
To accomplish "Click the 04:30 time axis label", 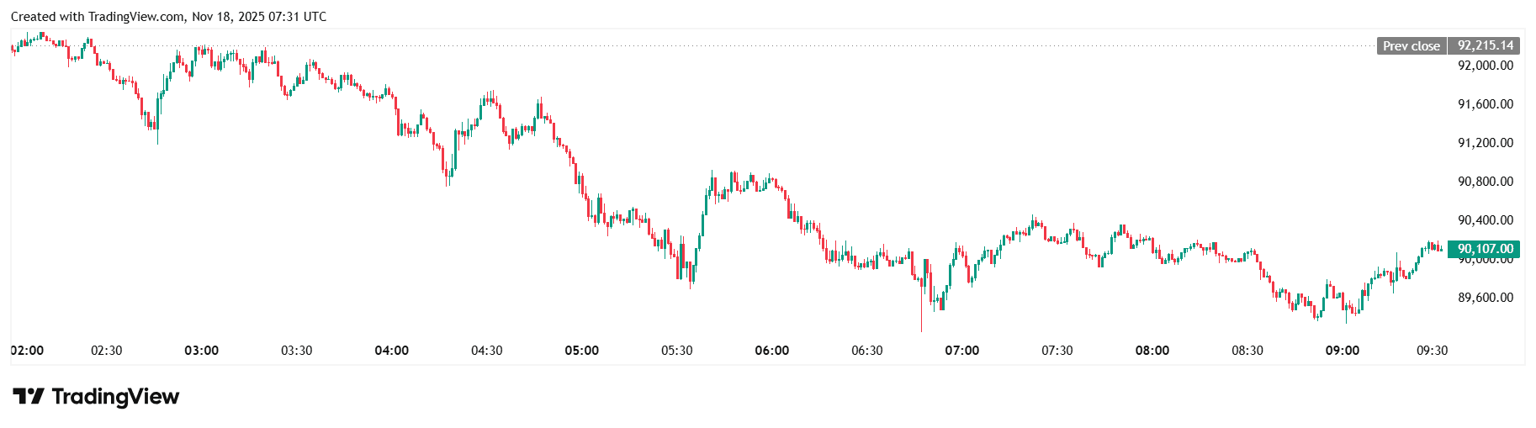I will [x=487, y=351].
